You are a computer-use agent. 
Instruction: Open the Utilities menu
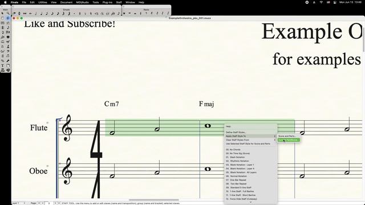tap(43, 2)
